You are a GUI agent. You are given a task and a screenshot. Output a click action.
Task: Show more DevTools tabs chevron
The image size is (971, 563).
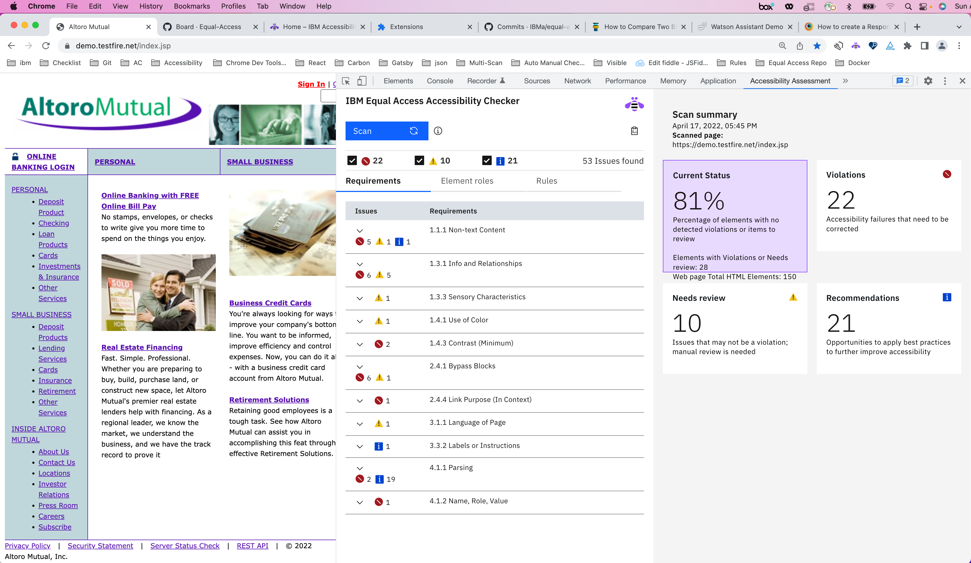[x=845, y=81]
